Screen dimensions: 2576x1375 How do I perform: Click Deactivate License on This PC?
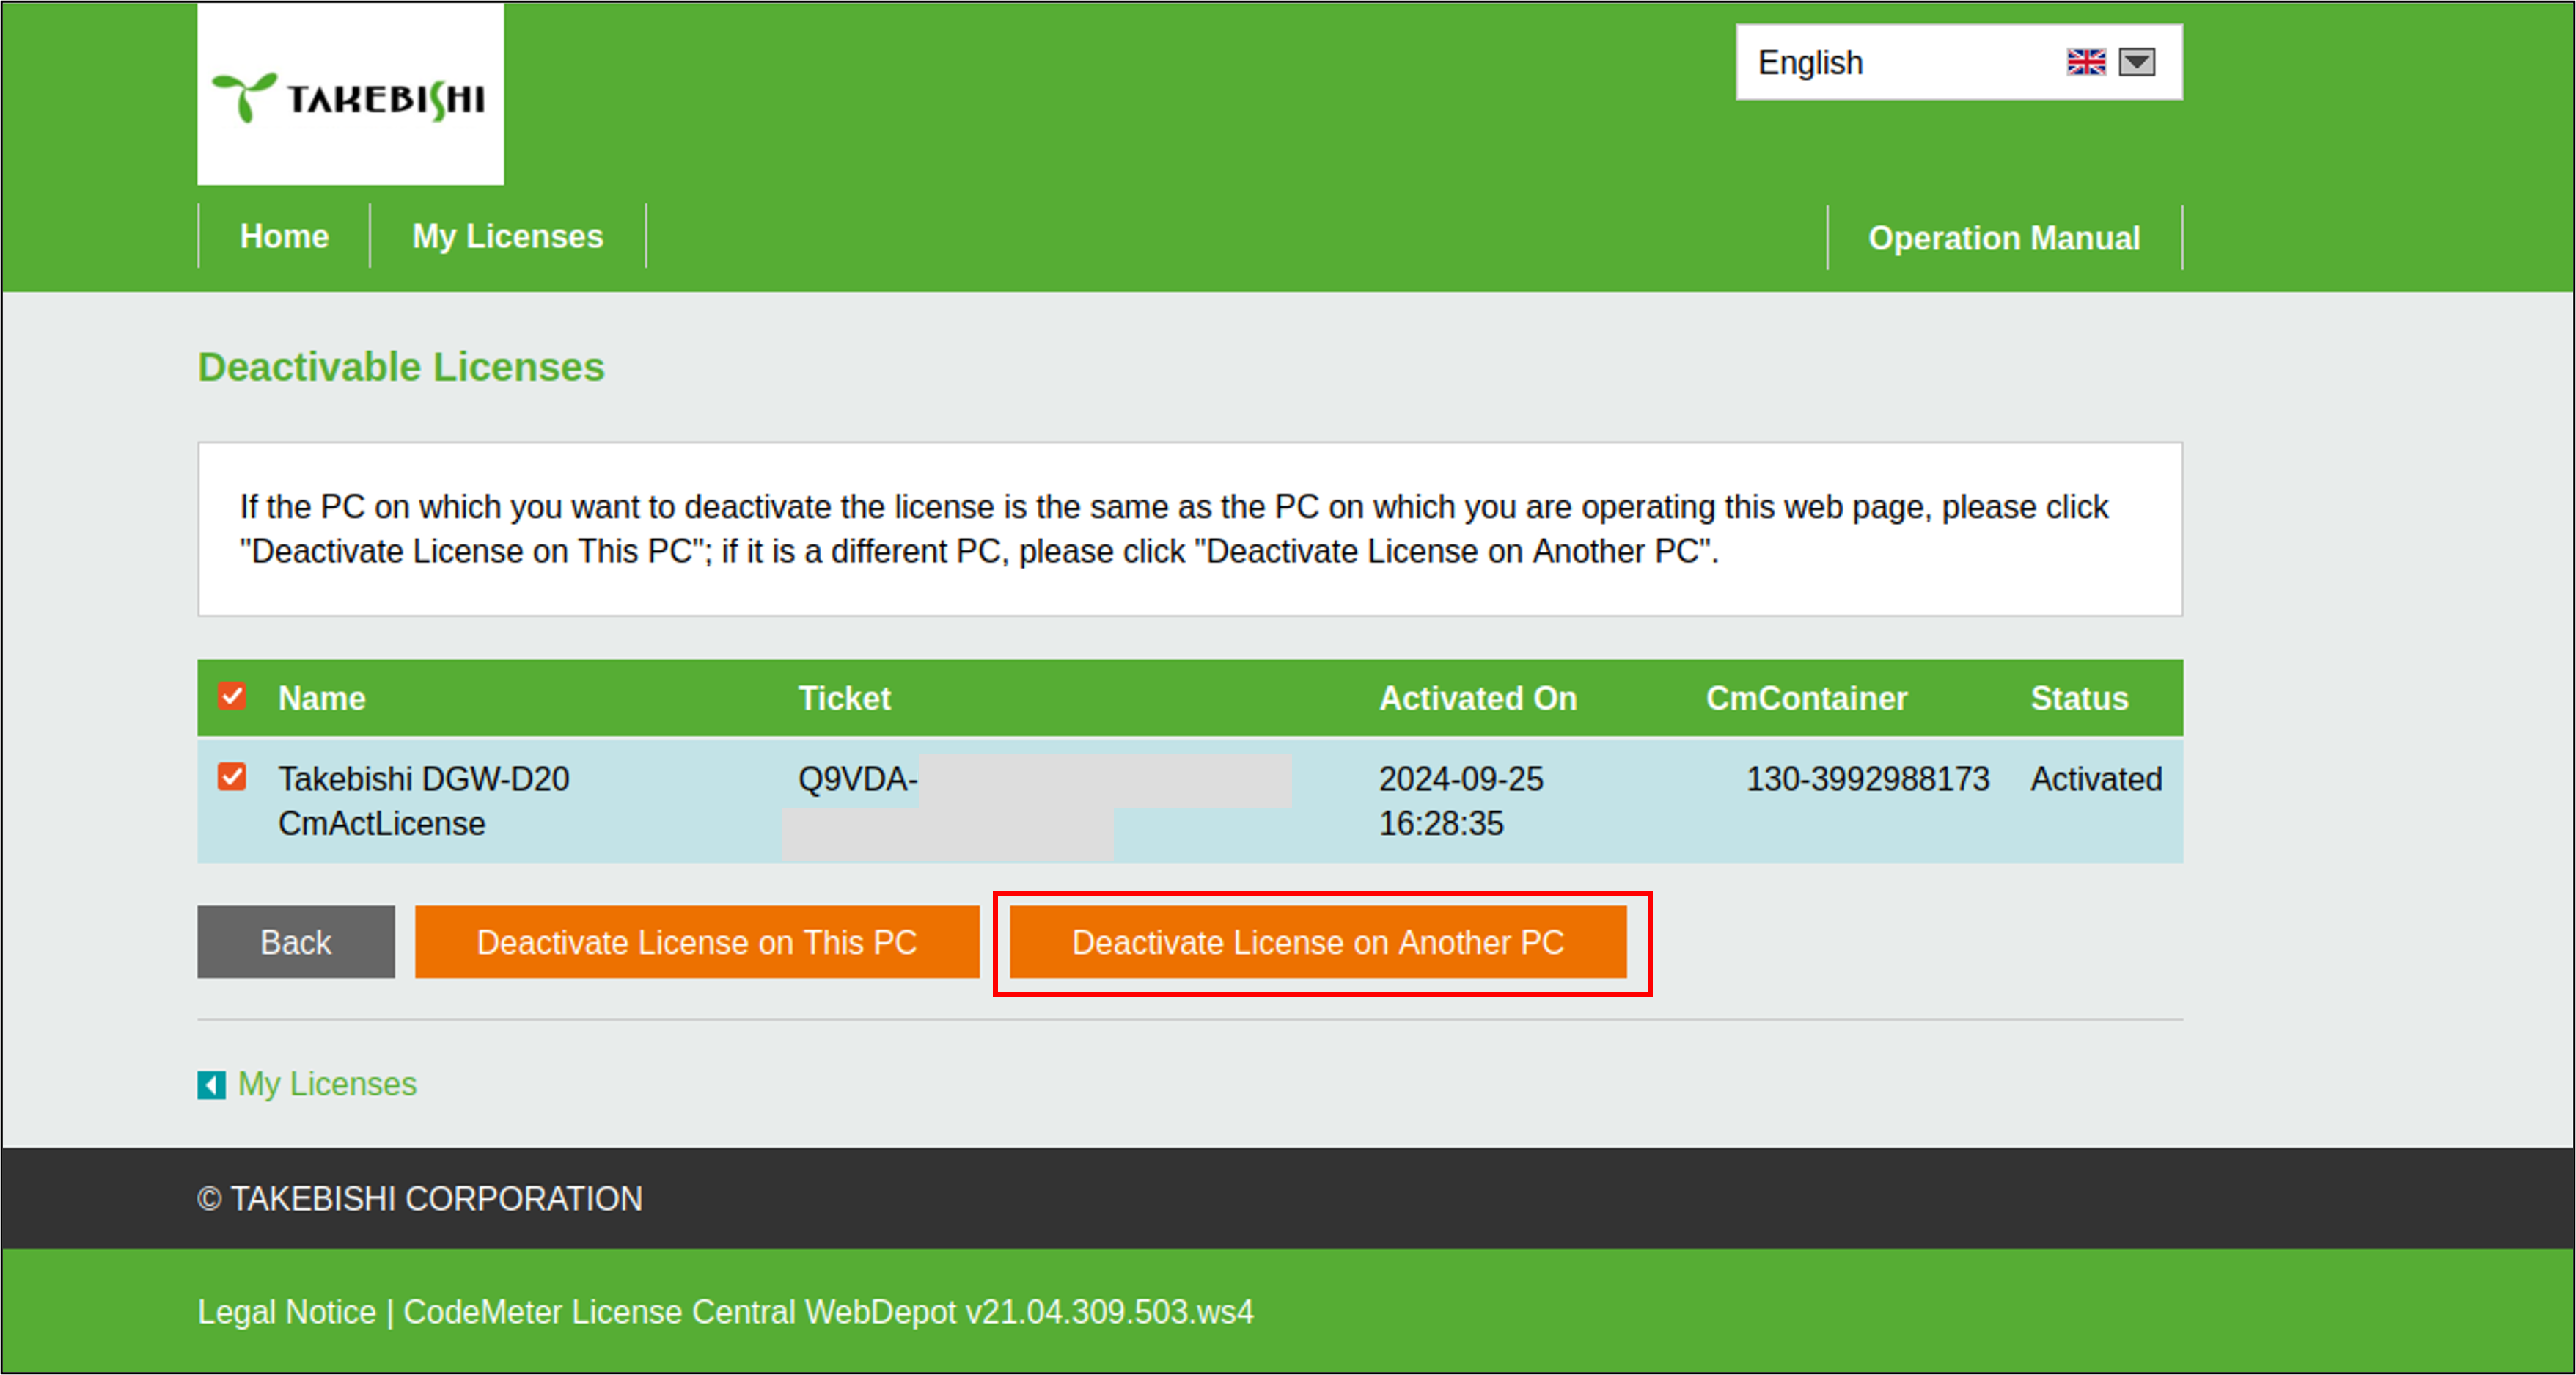click(x=696, y=941)
